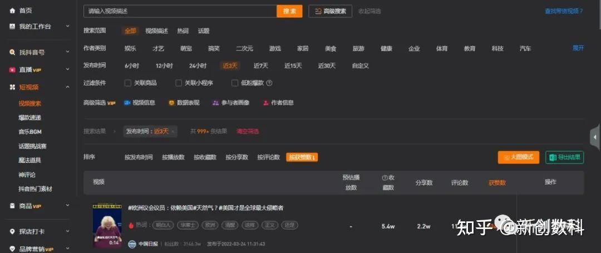Open 查找带货视频 link
Image resolution: width=601 pixels, height=253 pixels.
pyautogui.click(x=564, y=12)
